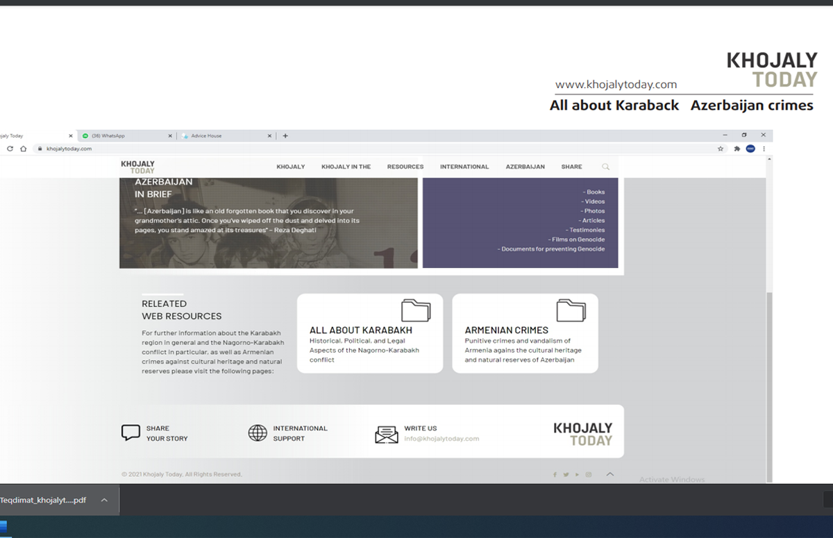Bookmark the page with the star icon
This screenshot has height=538, width=833.
coord(721,149)
